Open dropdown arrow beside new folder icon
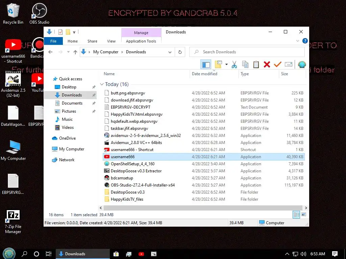The height and width of the screenshot is (259, 346). tap(226, 64)
